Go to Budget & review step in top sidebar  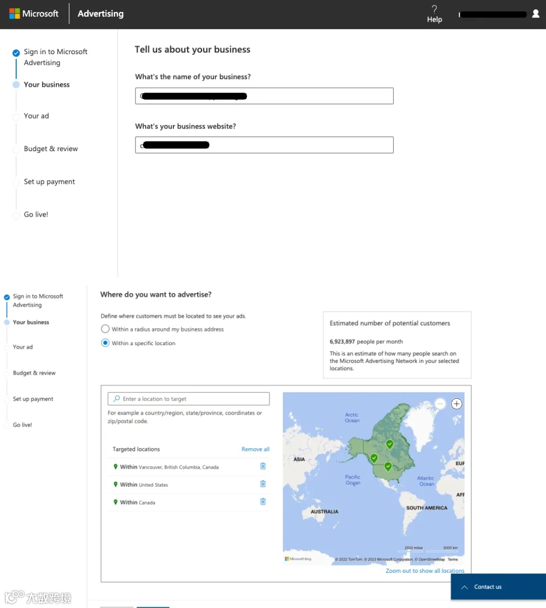(x=51, y=149)
